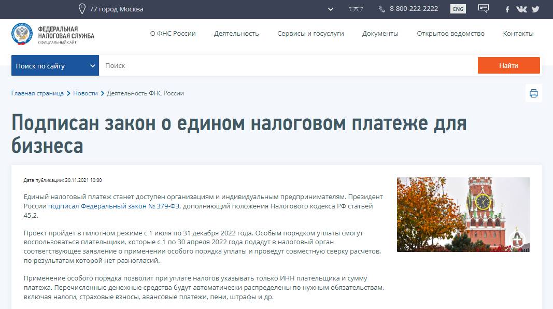Enable visually impaired version glasses icon

[356, 9]
